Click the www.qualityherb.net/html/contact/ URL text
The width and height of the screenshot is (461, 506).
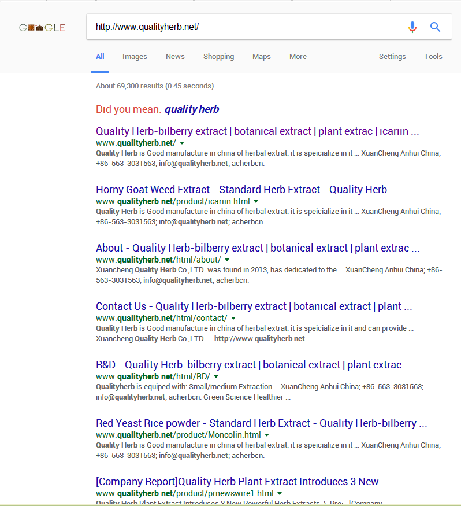point(162,318)
